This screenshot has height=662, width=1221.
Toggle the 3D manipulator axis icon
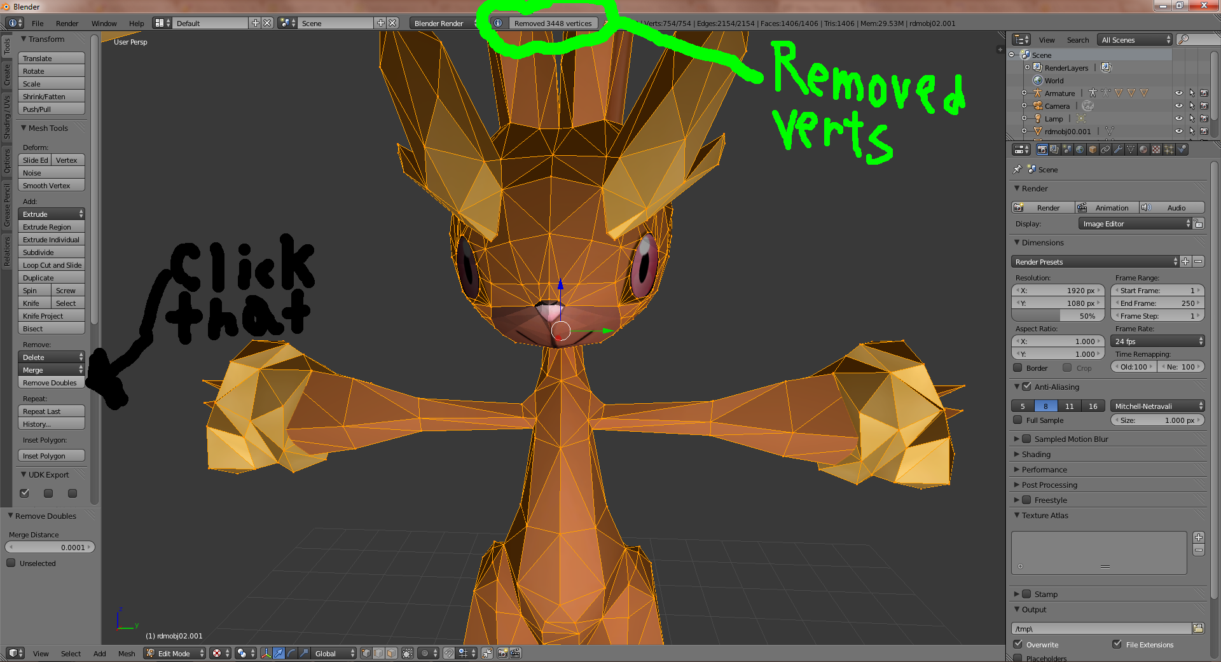tap(266, 653)
